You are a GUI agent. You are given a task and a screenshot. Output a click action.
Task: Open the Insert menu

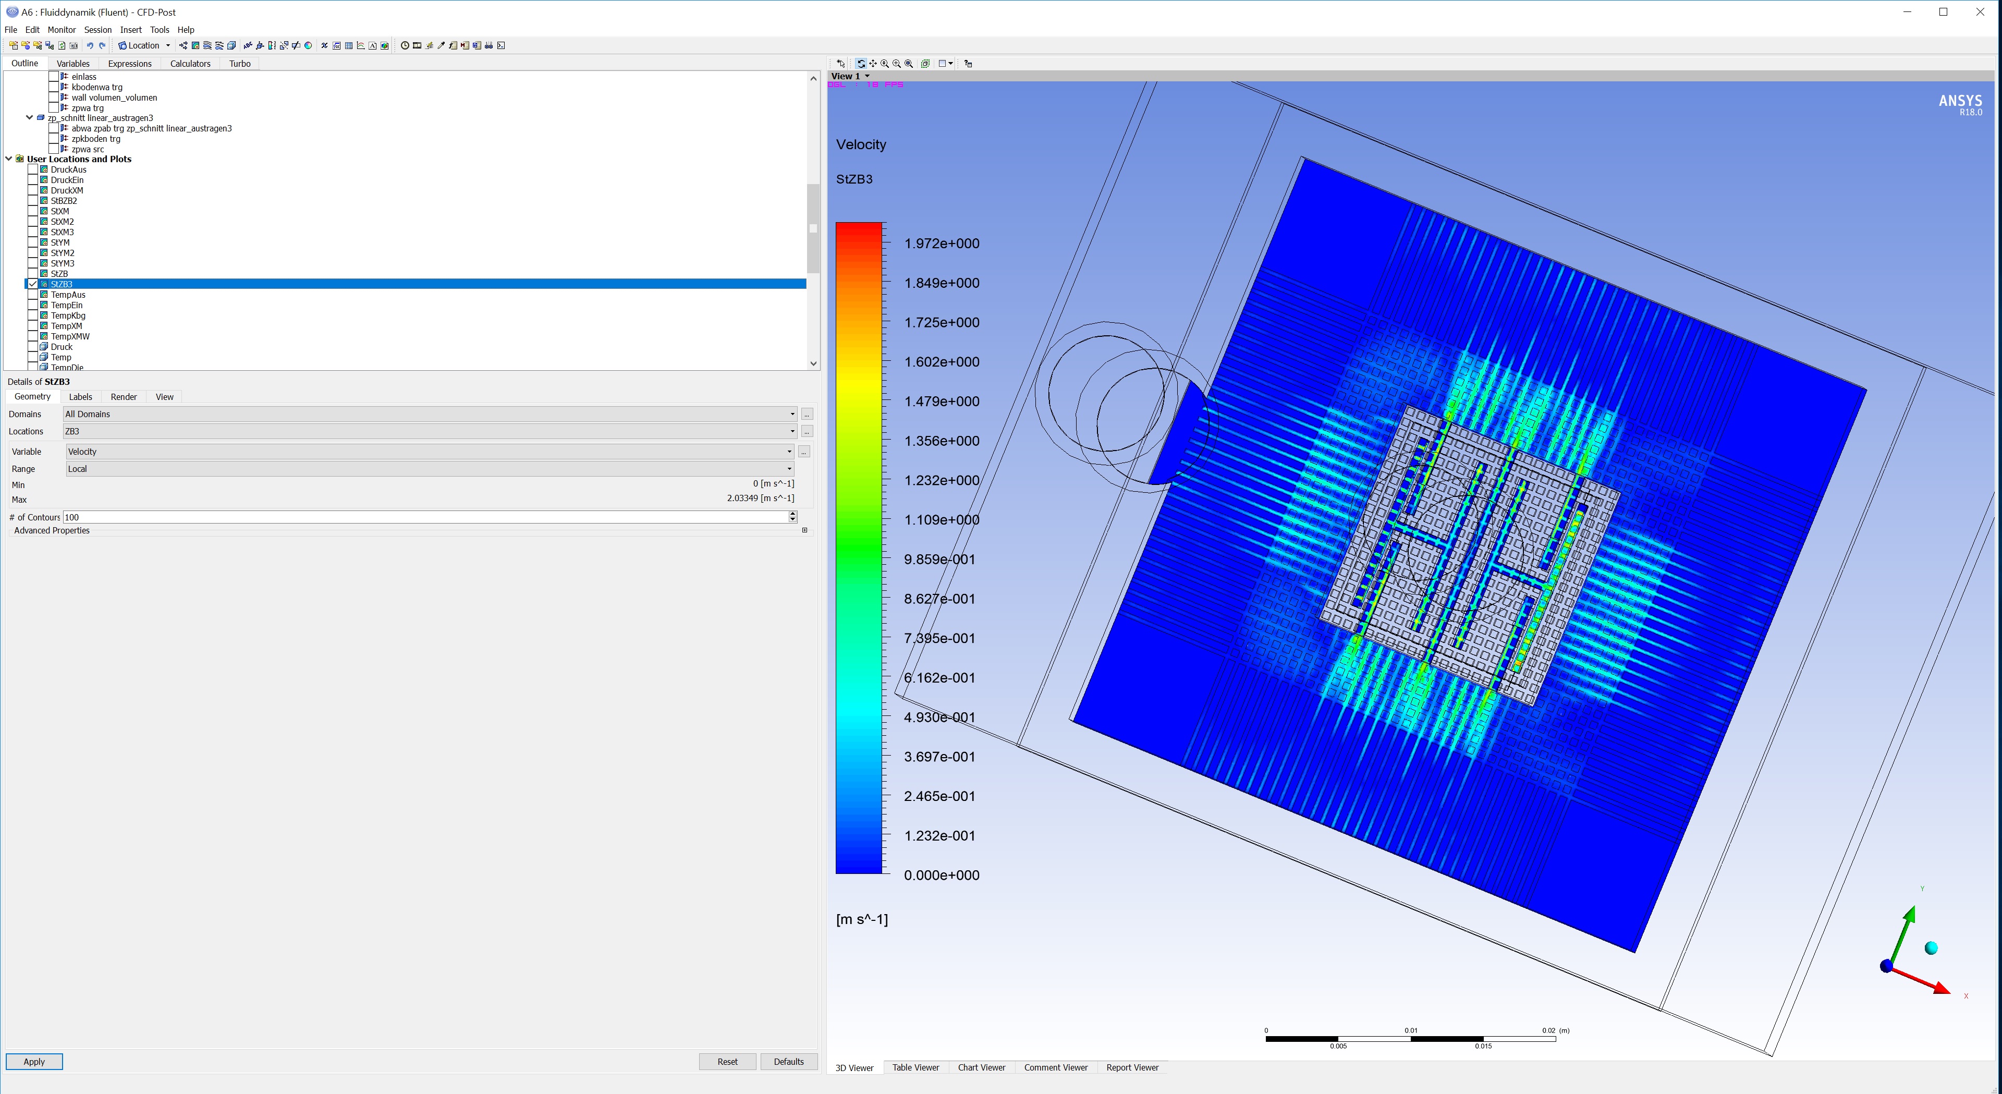[130, 30]
